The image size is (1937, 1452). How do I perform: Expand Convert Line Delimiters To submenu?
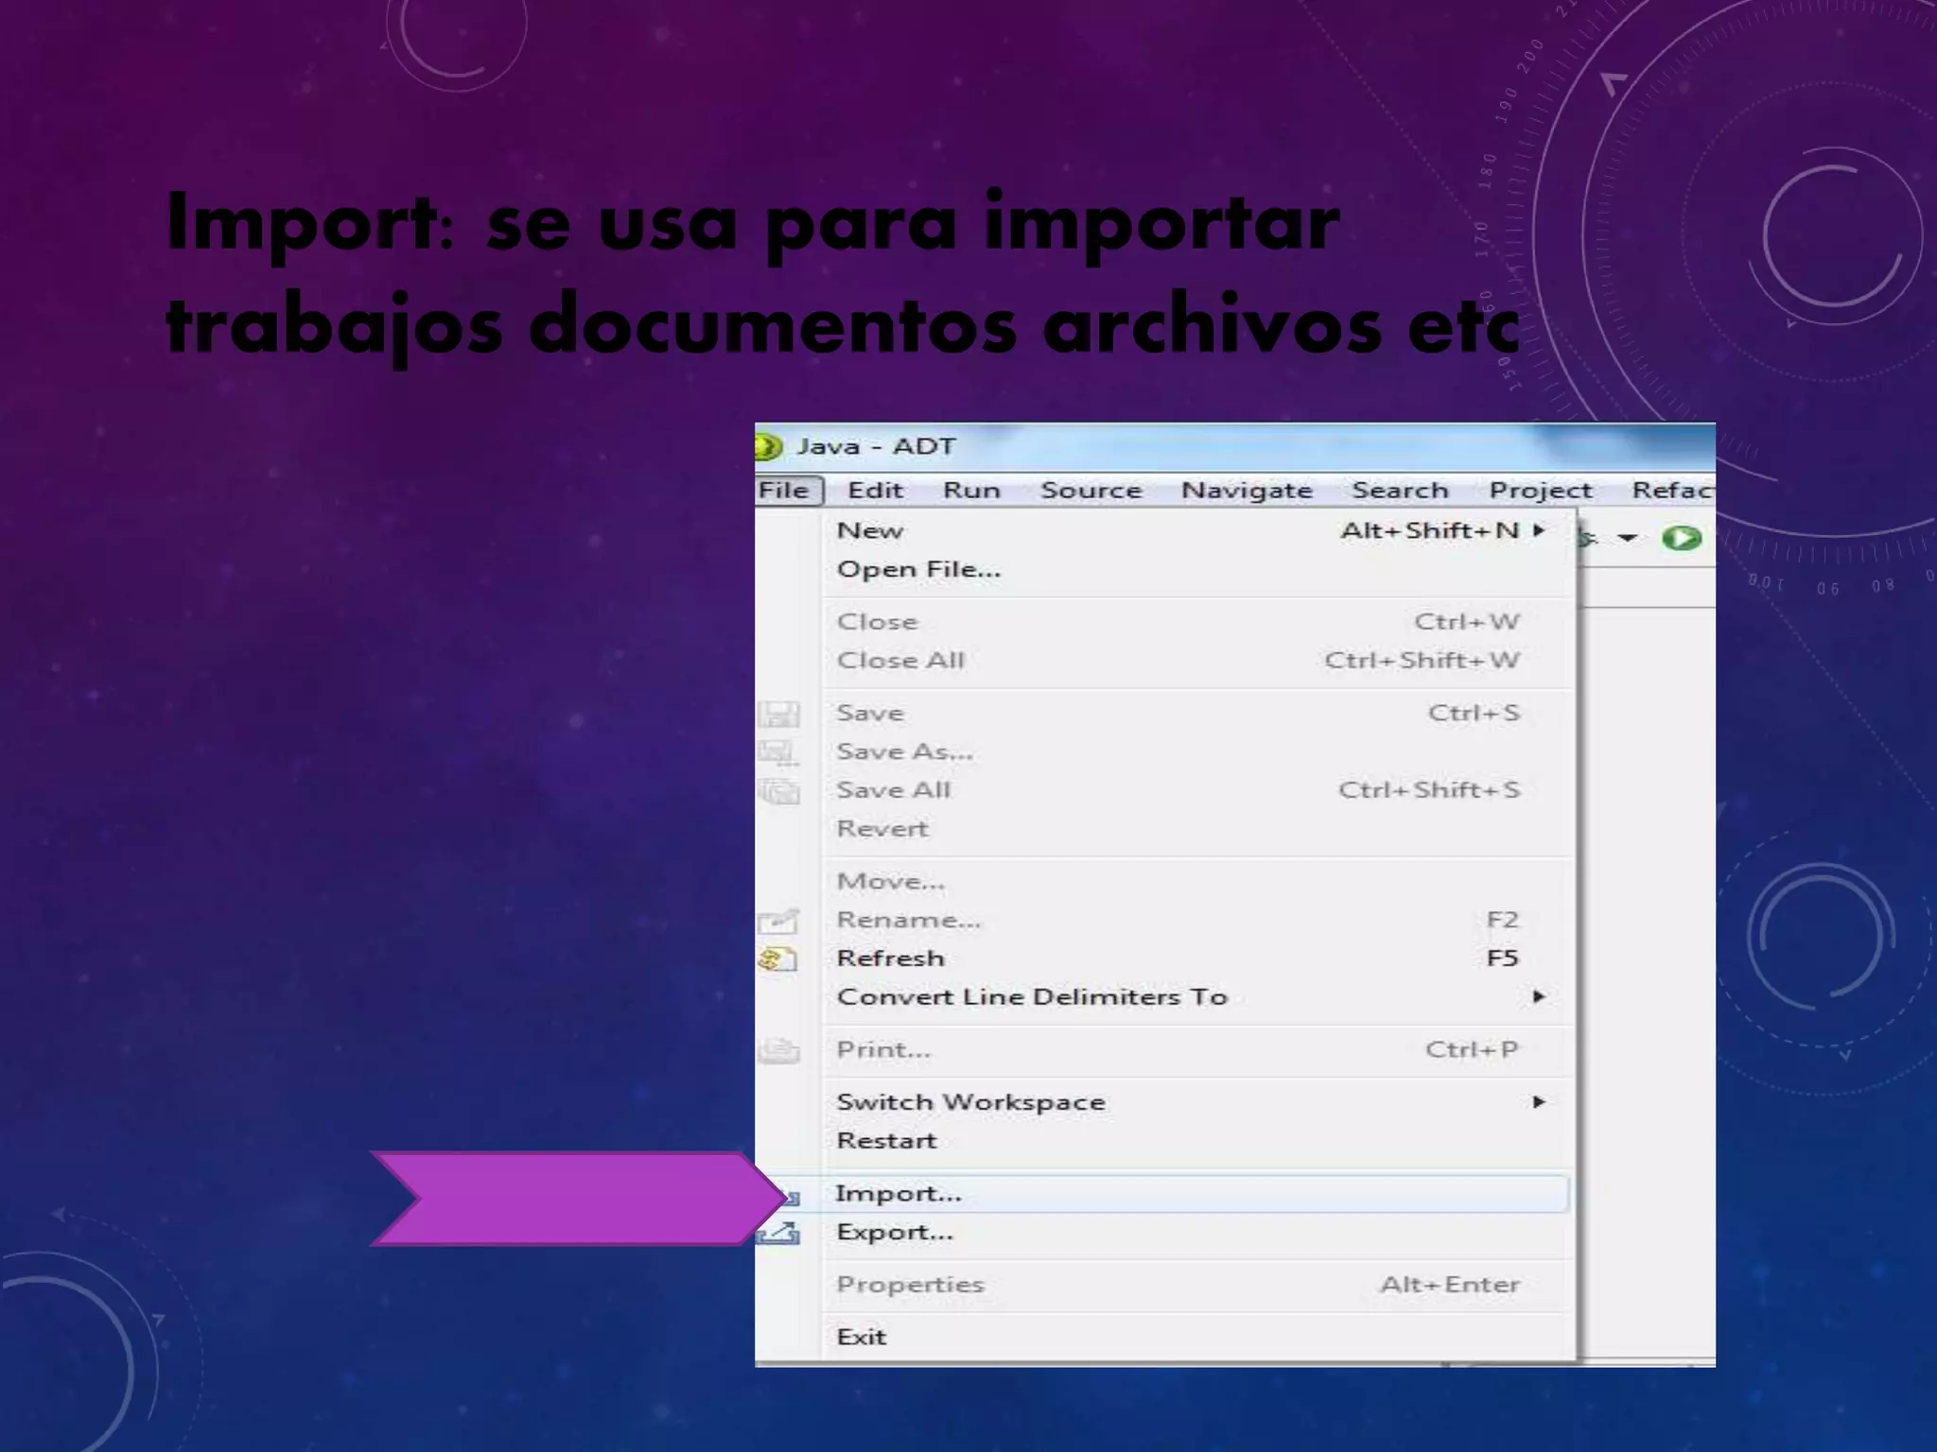[x=1196, y=997]
